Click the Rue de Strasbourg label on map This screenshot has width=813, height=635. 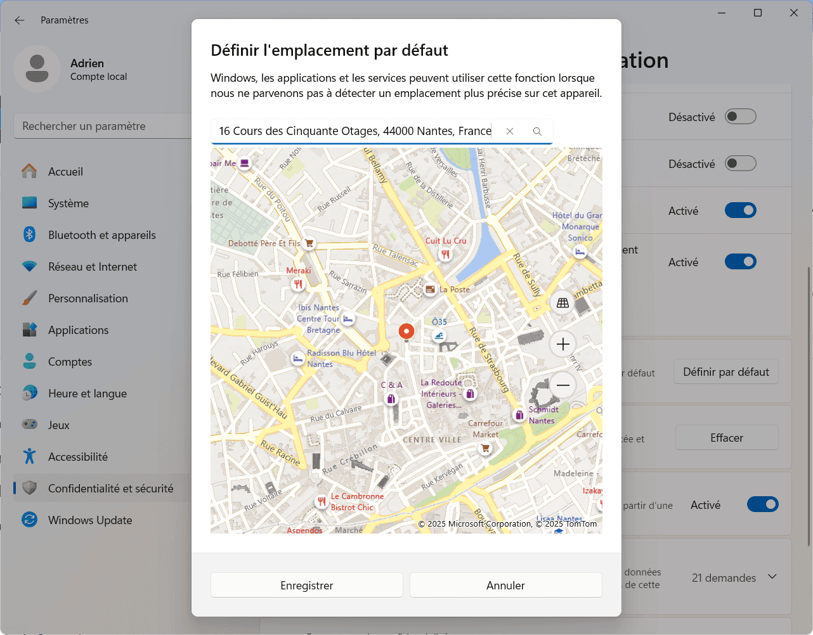[488, 359]
